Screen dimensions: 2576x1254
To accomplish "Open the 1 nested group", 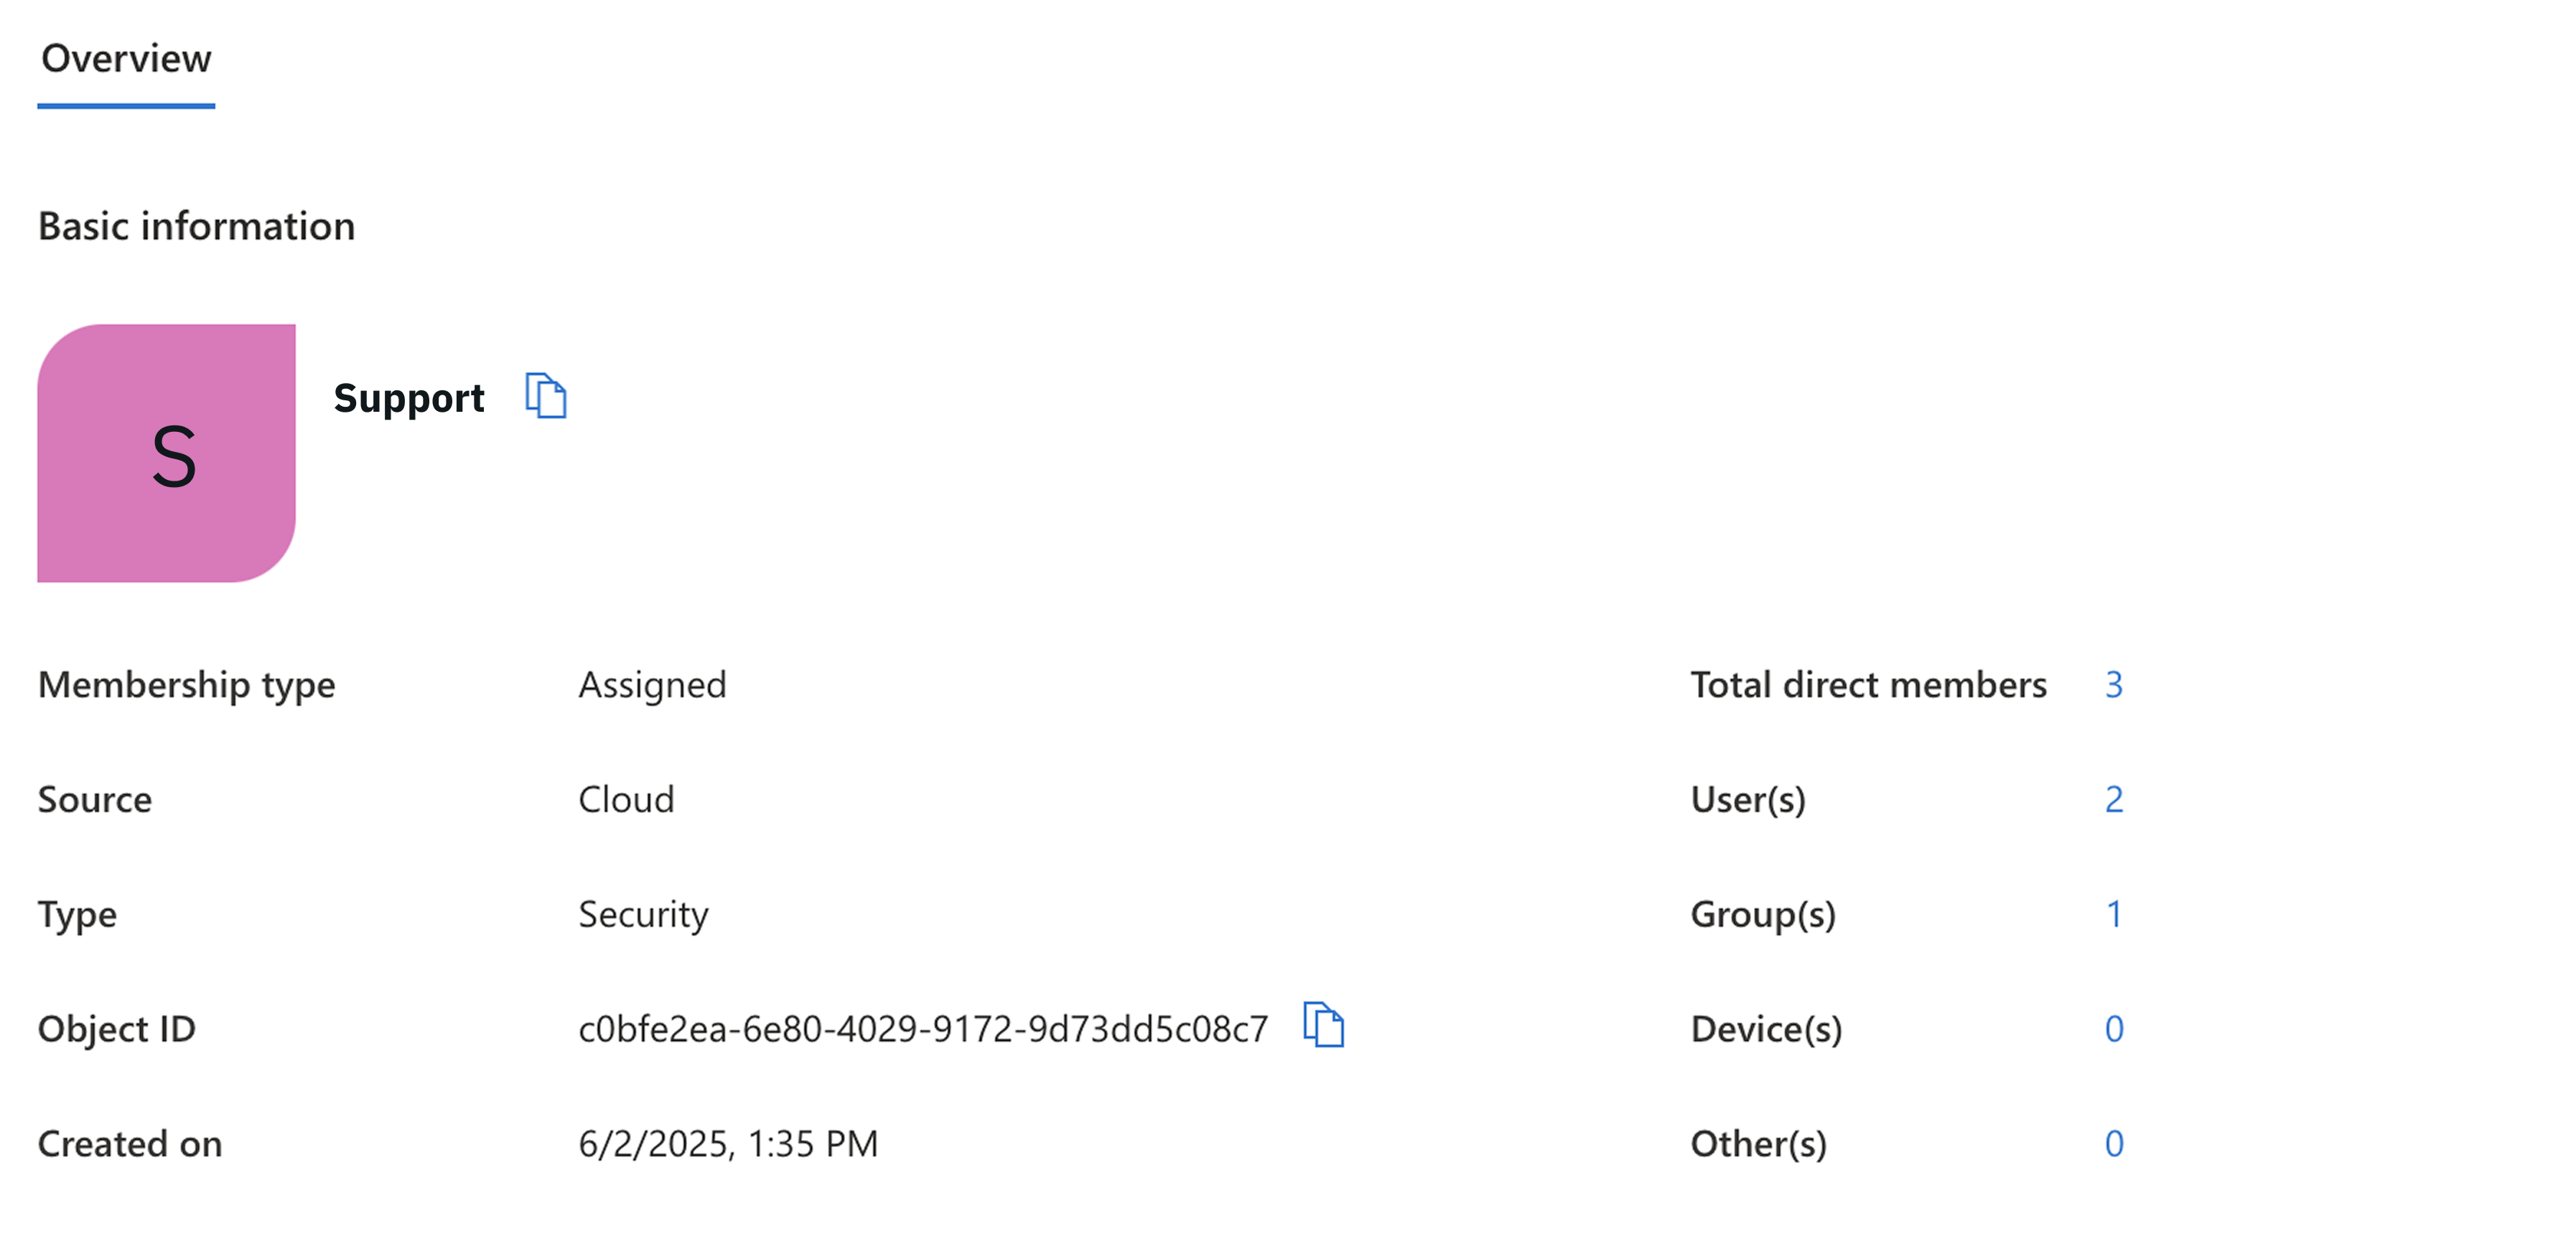I will (x=2113, y=913).
